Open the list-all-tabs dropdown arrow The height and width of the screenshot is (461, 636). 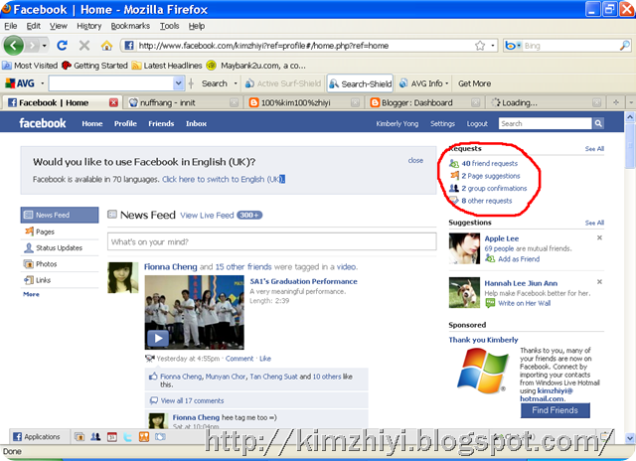(631, 102)
